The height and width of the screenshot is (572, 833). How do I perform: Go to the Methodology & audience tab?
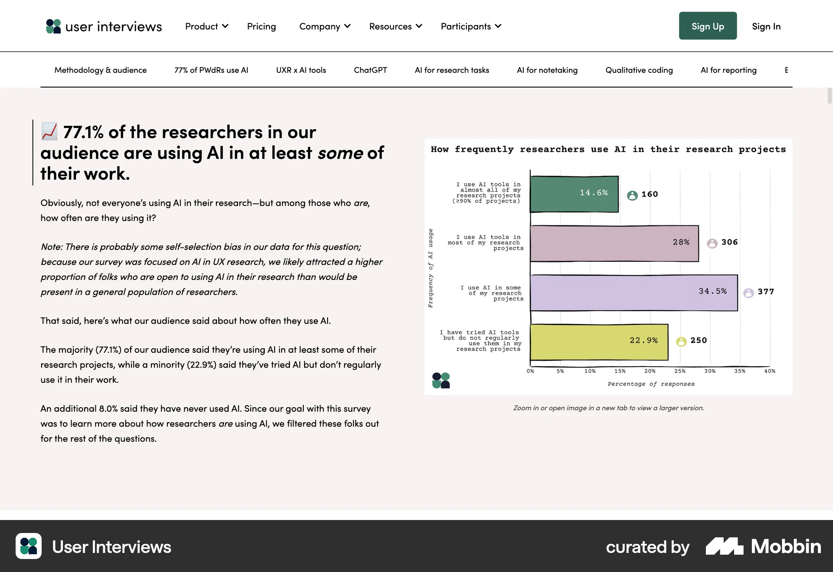100,70
